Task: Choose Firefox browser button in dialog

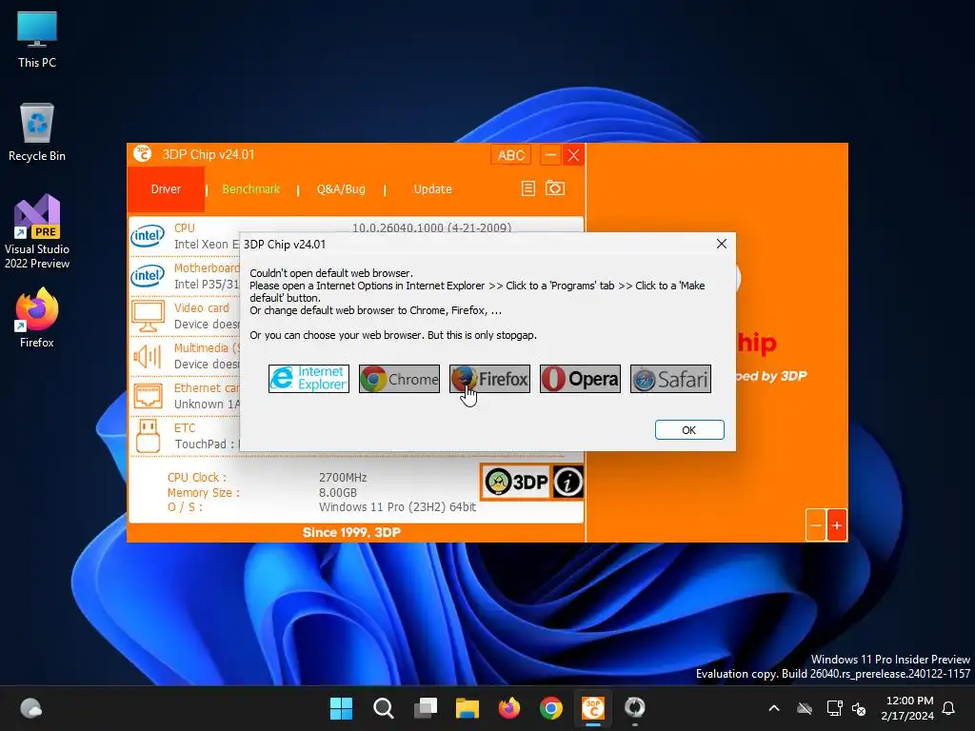Action: click(489, 379)
